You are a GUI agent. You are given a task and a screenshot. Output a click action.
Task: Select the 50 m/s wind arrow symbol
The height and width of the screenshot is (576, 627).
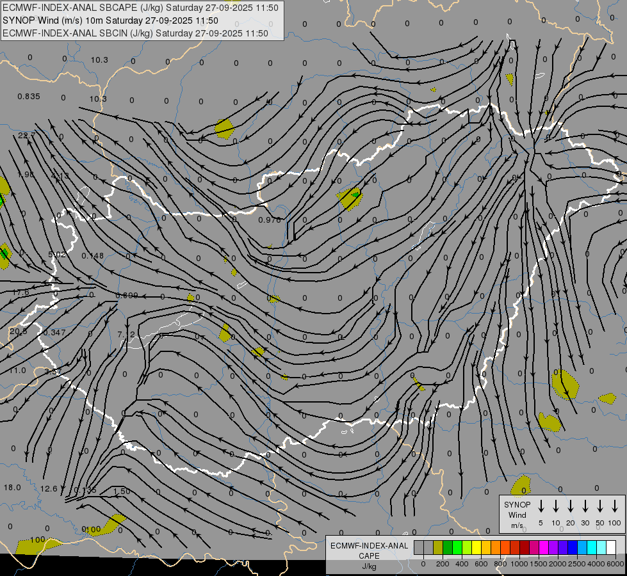(x=599, y=506)
